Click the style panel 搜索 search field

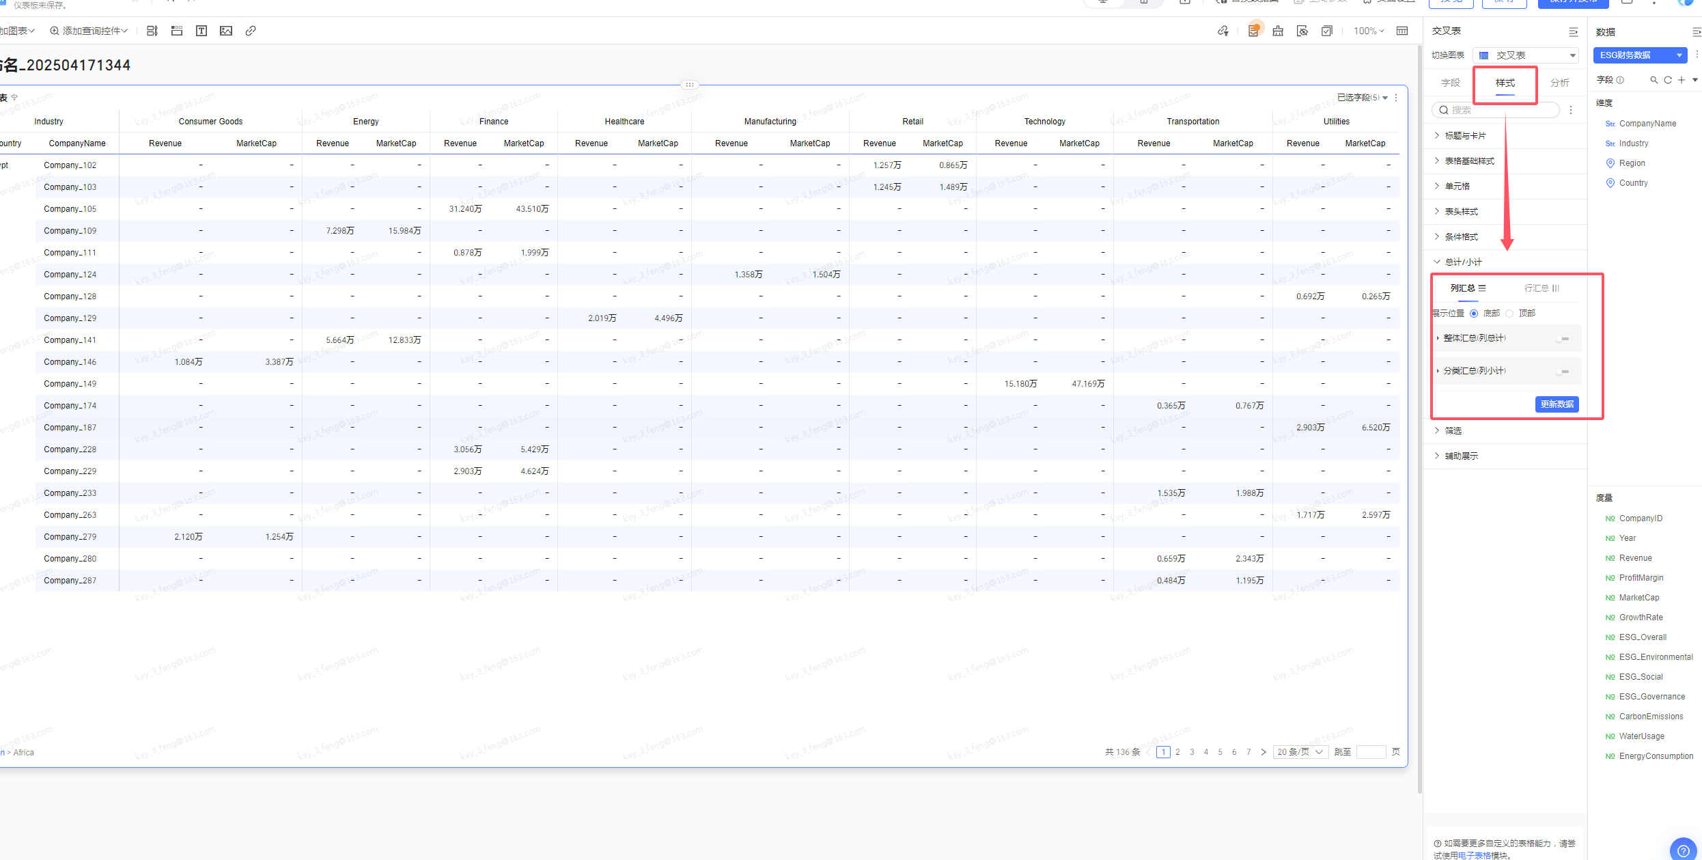click(1496, 110)
